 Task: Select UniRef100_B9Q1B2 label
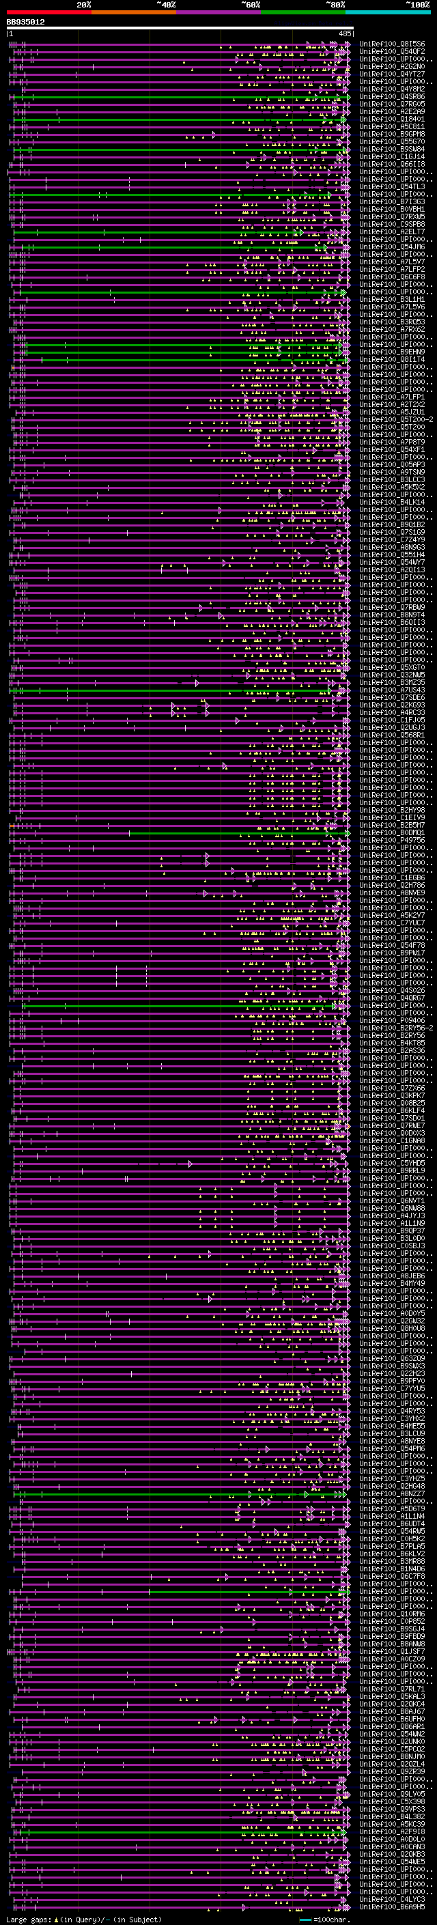[x=392, y=524]
